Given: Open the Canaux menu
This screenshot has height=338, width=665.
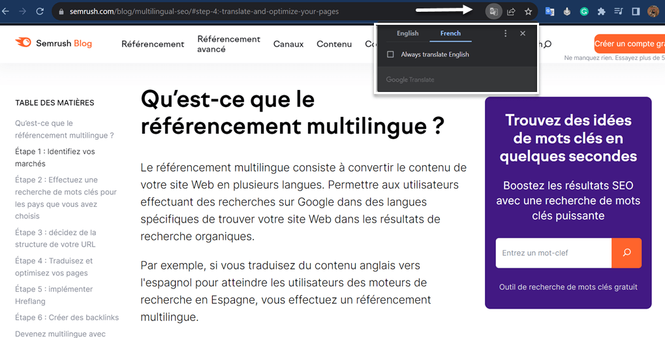Looking at the screenshot, I should (x=288, y=44).
